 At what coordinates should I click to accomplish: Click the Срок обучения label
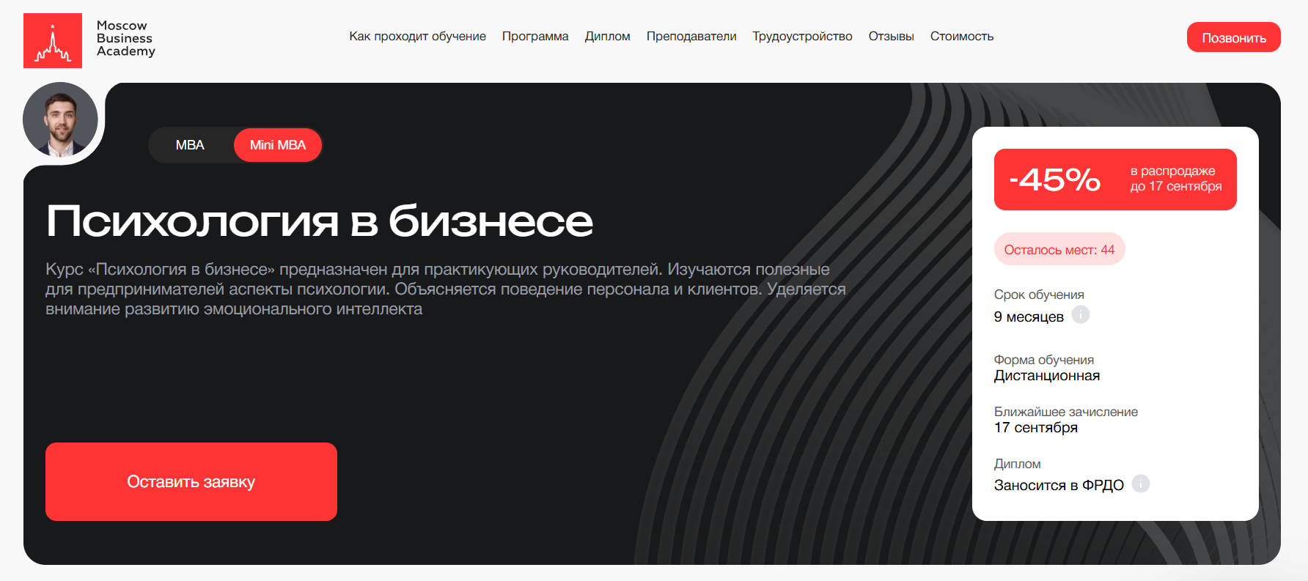[x=1039, y=295]
